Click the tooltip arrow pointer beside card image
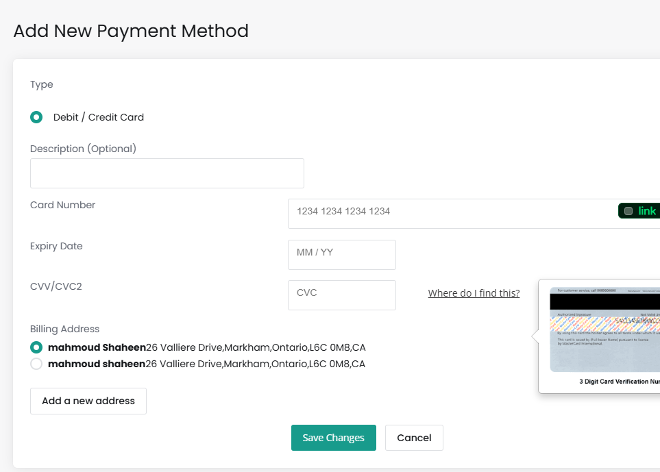 coord(535,336)
